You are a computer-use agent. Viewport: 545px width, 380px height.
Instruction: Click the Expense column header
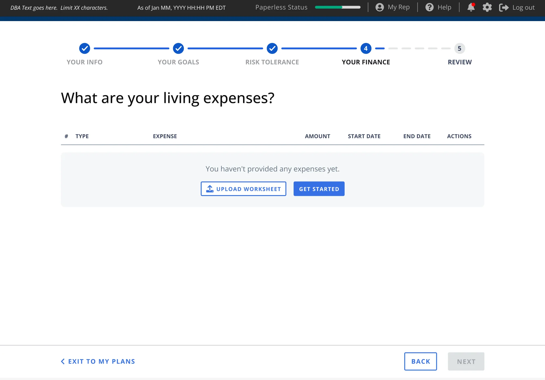[165, 136]
